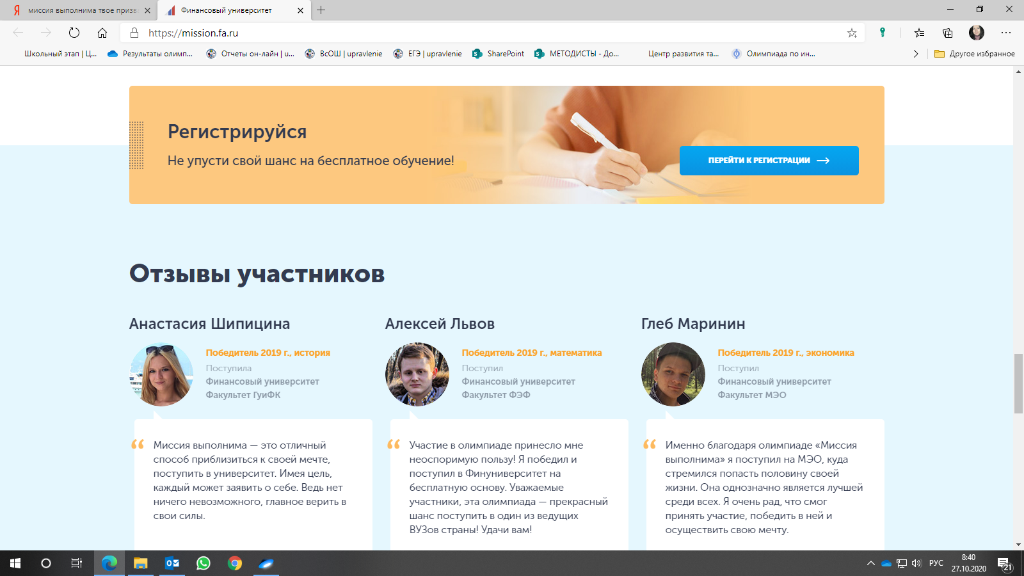Open WhatsApp from the taskbar
The image size is (1024, 576).
click(x=204, y=563)
